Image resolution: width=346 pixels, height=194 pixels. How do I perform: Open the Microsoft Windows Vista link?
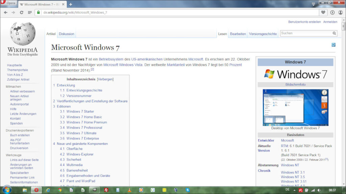(x=123, y=65)
